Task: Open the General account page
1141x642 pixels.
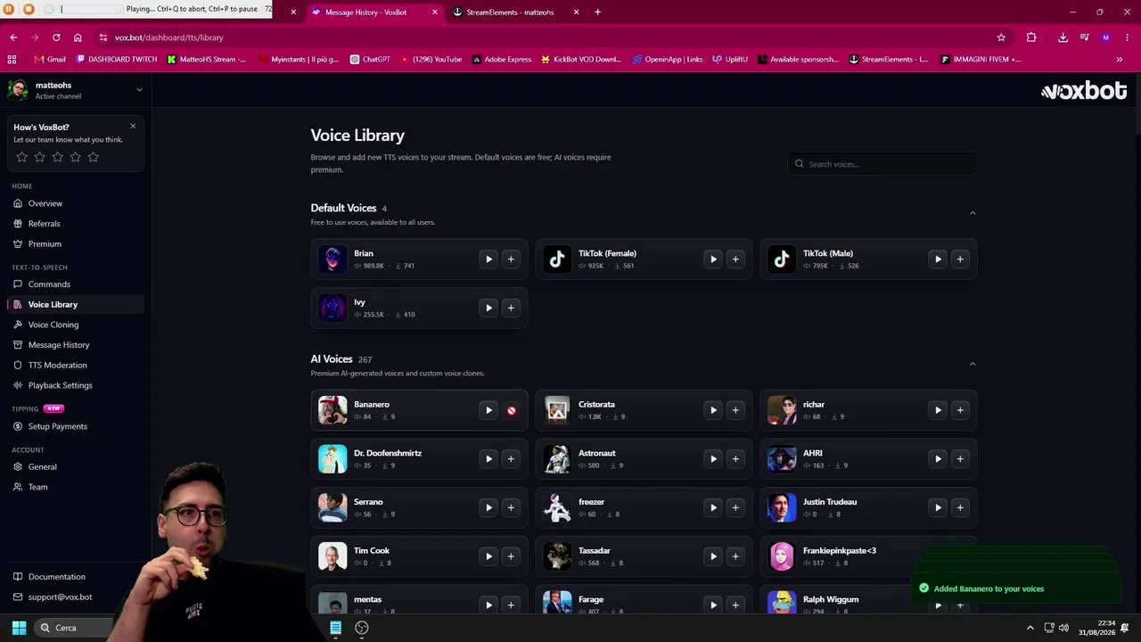Action: click(75, 466)
